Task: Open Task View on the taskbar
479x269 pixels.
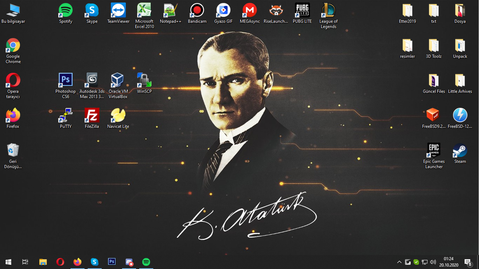Action: 25,262
